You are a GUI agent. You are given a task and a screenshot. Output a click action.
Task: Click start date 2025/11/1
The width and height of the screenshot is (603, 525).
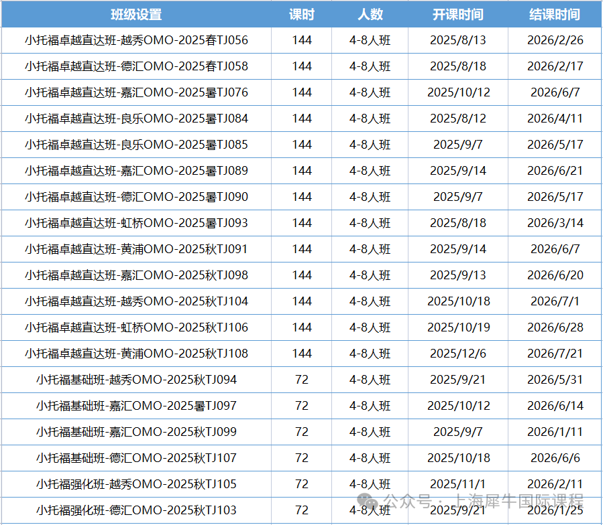[457, 484]
